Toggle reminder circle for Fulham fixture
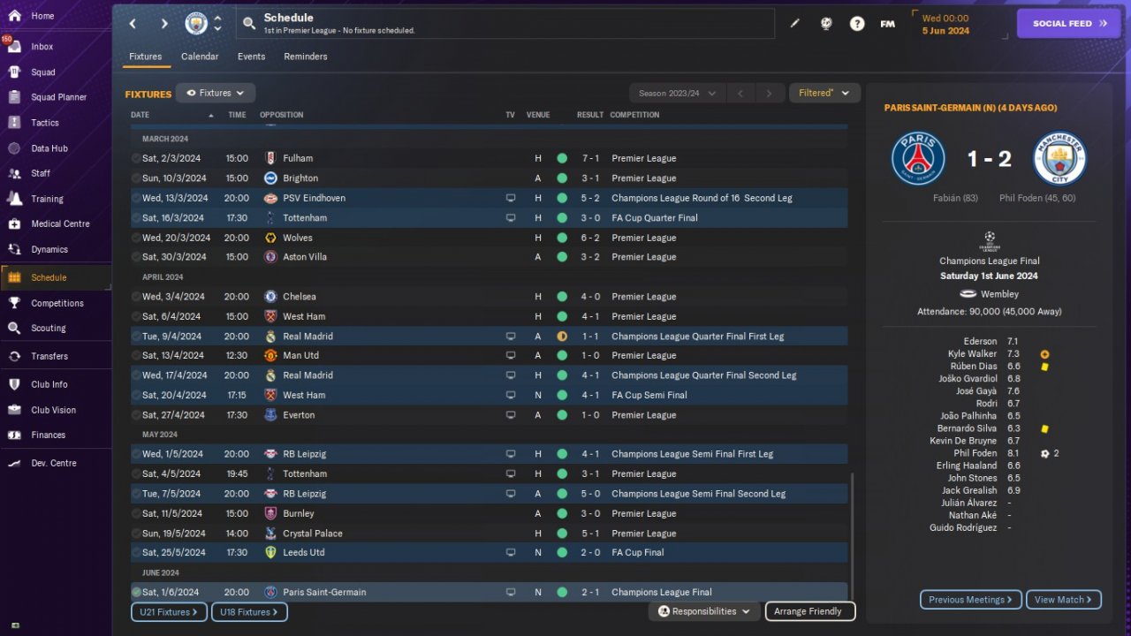The height and width of the screenshot is (636, 1131). pos(136,159)
